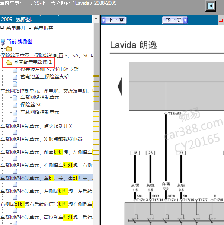The width and height of the screenshot is (224, 225).
Task: Click page icon of 仪表板左侧下方继电器支架
Action: [x=15, y=70]
